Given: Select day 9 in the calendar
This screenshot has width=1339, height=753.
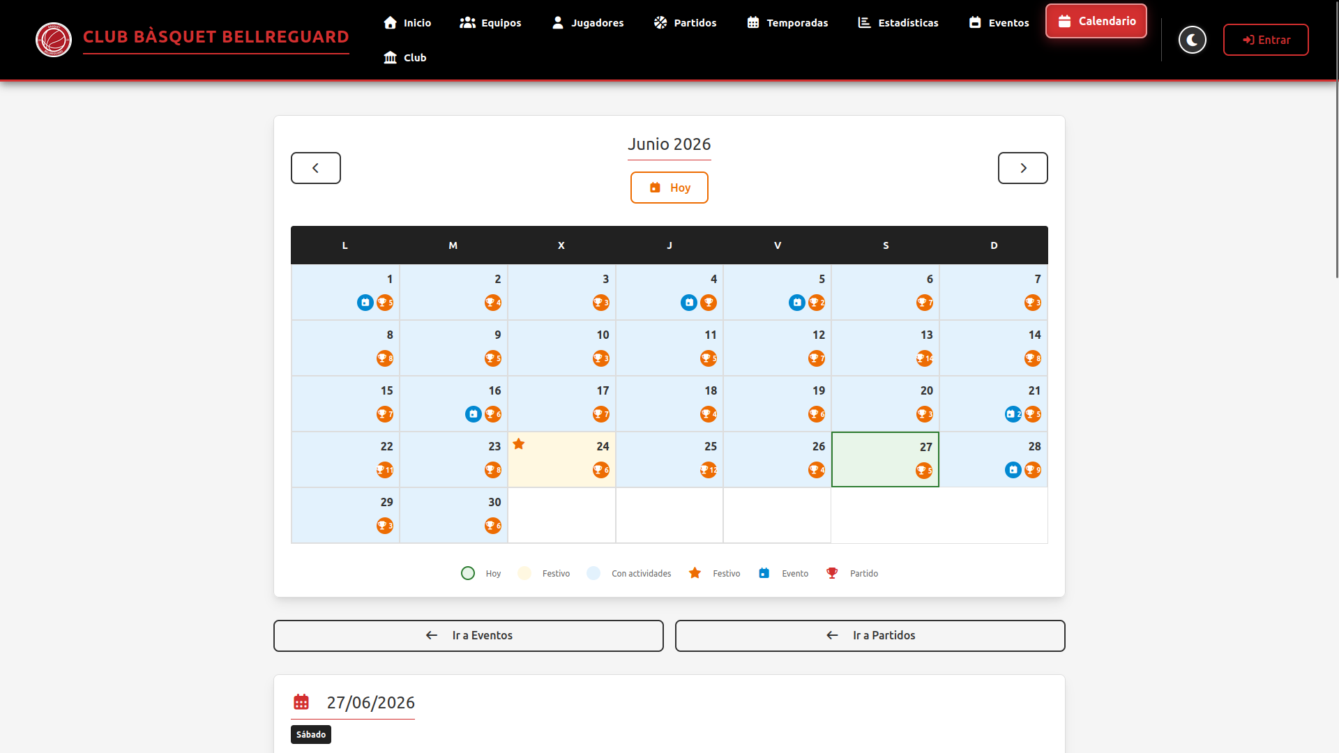Looking at the screenshot, I should point(453,348).
